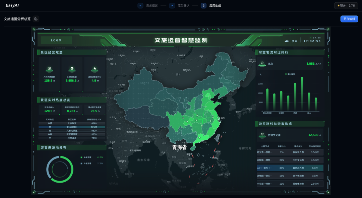Select the 桂林漓江 table row

coord(72,138)
